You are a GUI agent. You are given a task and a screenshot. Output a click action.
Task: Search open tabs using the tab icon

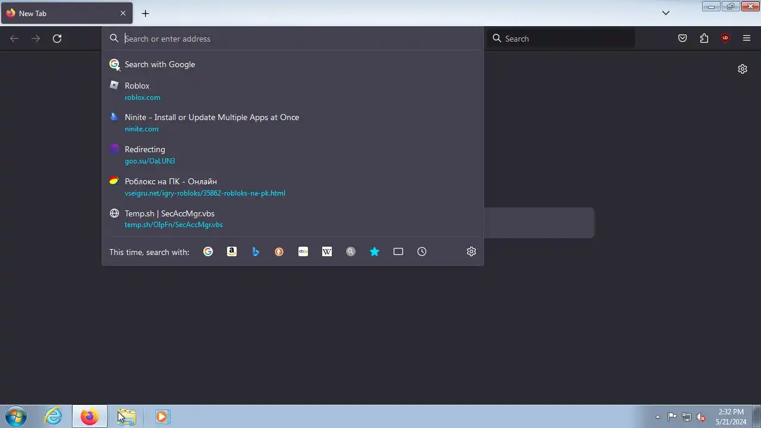tap(398, 251)
